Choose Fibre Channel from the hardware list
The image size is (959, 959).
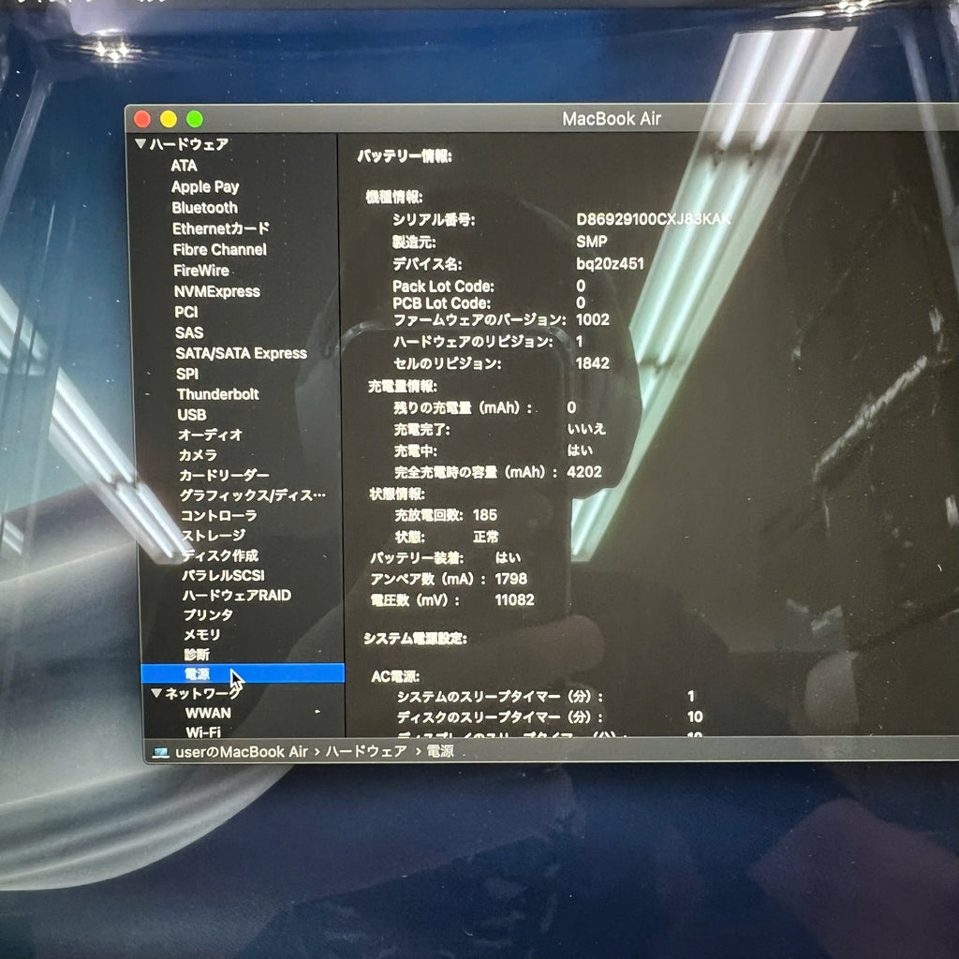[219, 249]
